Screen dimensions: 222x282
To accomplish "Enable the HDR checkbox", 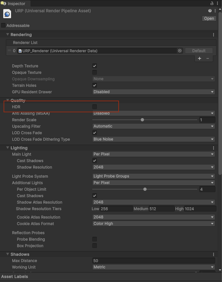I will 94,107.
